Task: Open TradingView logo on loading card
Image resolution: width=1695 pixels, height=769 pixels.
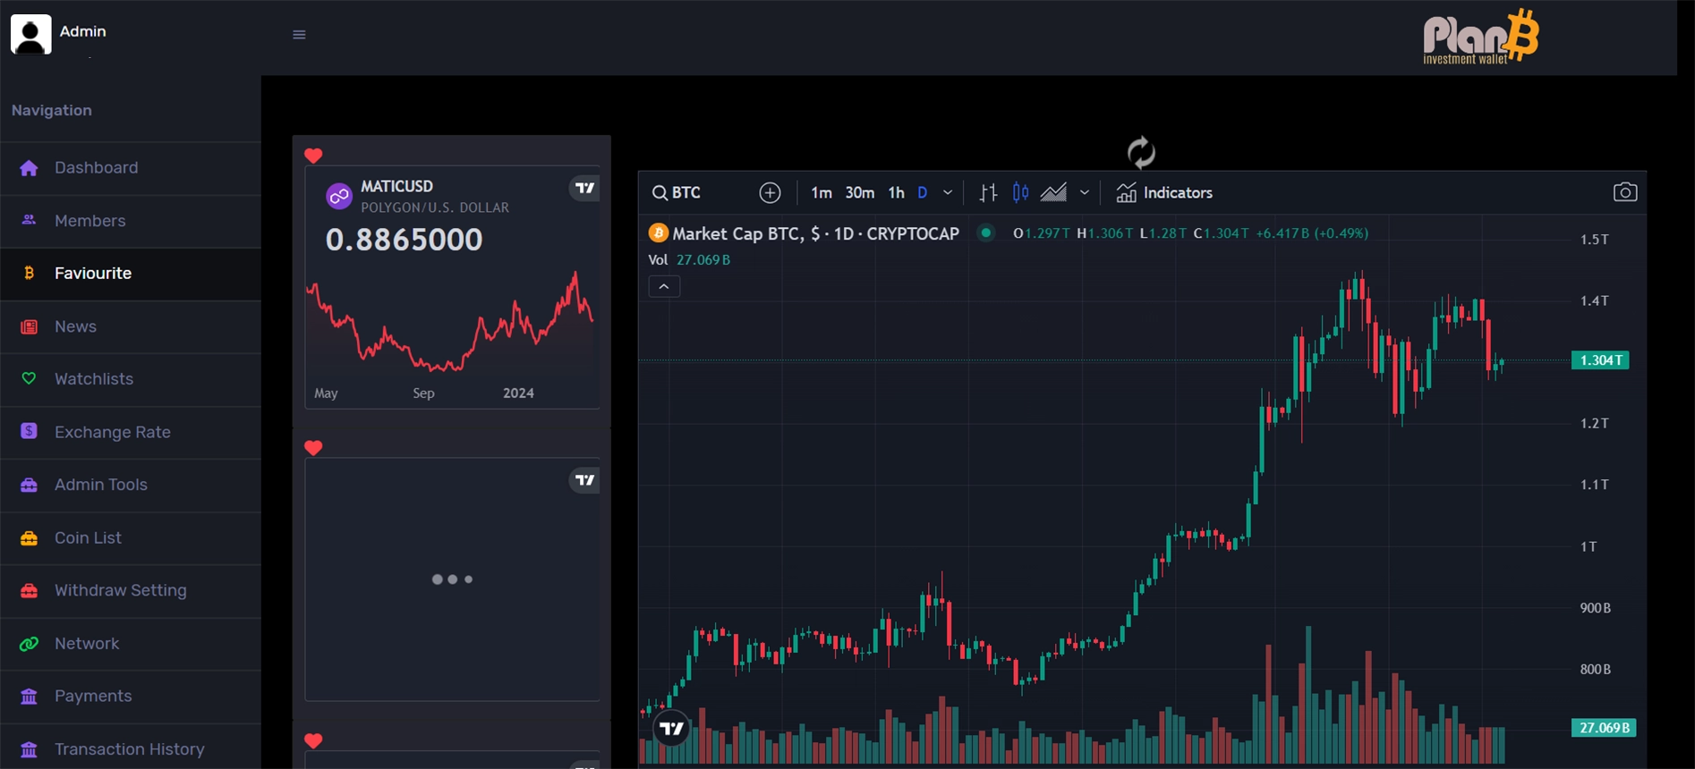Action: (584, 480)
